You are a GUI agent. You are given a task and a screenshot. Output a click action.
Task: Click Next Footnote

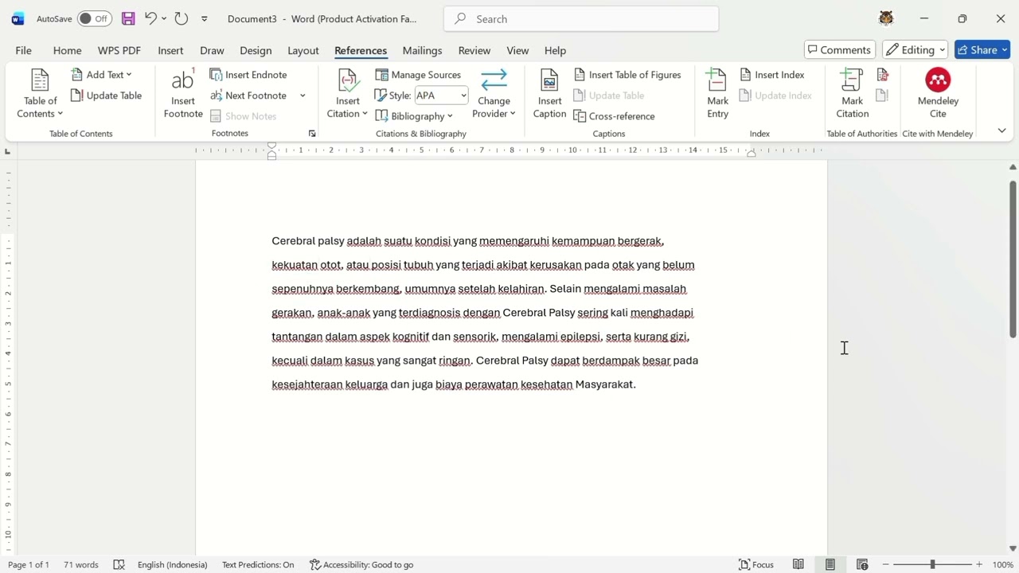point(248,95)
